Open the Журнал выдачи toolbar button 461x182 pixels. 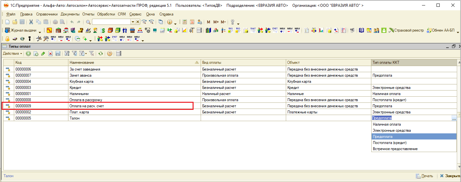tap(21, 30)
